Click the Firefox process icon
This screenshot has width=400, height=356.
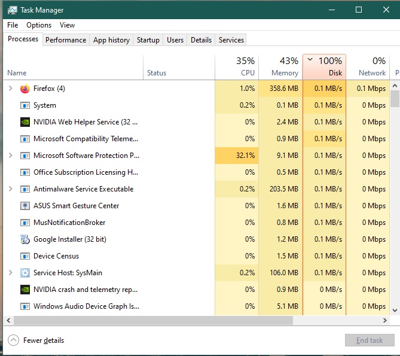25,89
